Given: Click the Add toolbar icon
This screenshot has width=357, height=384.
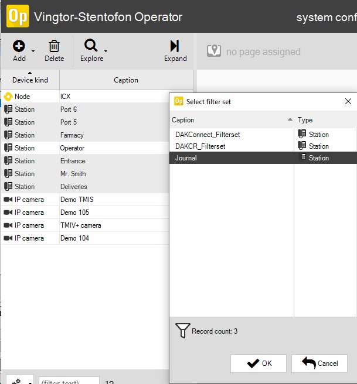Looking at the screenshot, I should [x=19, y=46].
